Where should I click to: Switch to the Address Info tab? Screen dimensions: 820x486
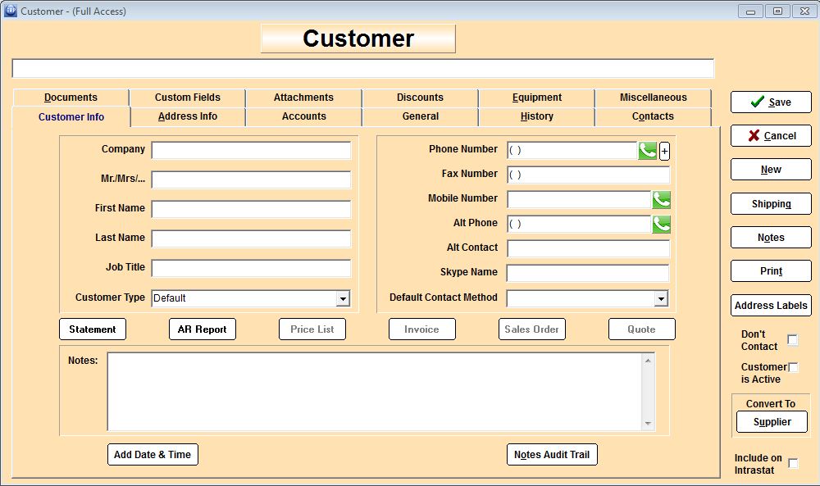[x=188, y=116]
